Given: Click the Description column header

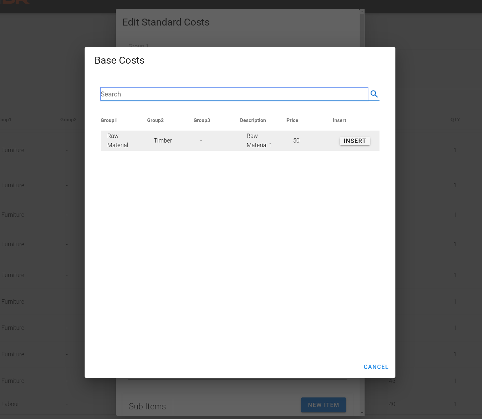Looking at the screenshot, I should [253, 120].
